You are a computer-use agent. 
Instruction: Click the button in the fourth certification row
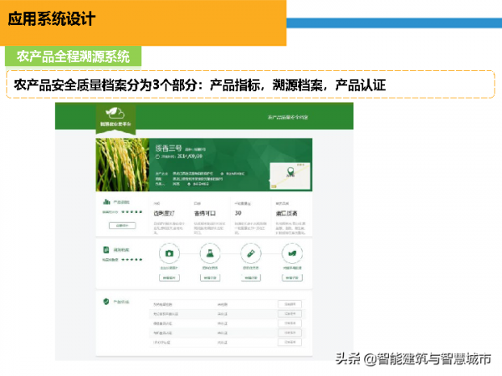point(289,333)
